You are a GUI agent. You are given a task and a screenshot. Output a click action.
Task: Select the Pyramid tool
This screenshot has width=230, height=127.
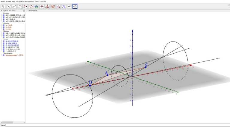47,7
